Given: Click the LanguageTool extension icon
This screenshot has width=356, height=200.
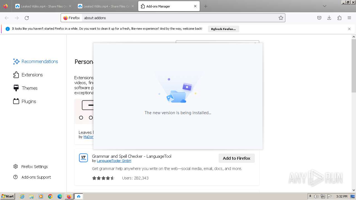Looking at the screenshot, I should (x=83, y=158).
